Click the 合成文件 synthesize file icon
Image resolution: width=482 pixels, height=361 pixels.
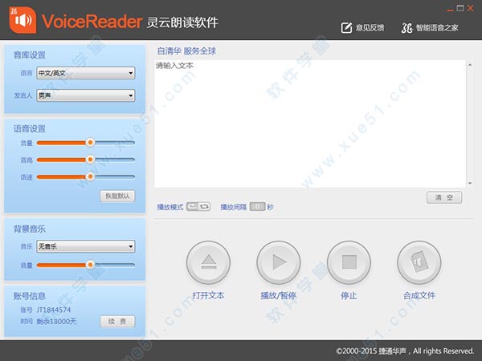(x=419, y=262)
